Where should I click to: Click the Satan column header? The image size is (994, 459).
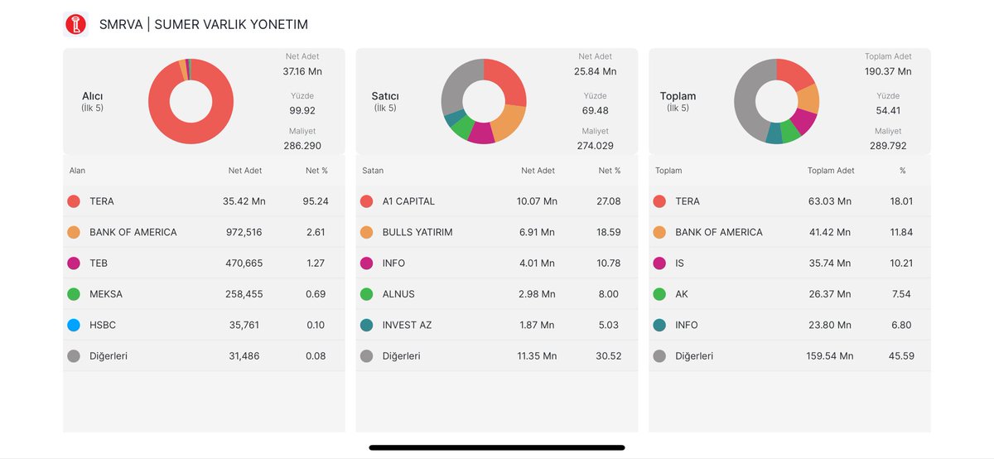click(373, 171)
